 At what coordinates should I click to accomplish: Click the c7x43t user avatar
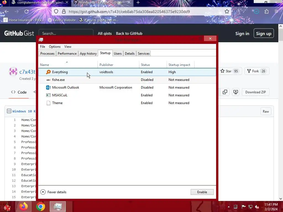[13, 71]
